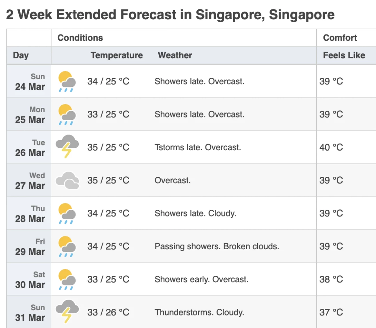Screen dimensions: 376x328
Task: Select the Fri 29 Mar day cell
Action: tap(29, 246)
